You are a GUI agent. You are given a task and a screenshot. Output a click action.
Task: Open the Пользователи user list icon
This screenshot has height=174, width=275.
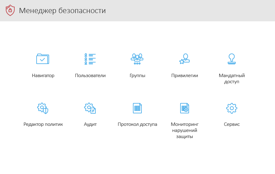coord(90,59)
